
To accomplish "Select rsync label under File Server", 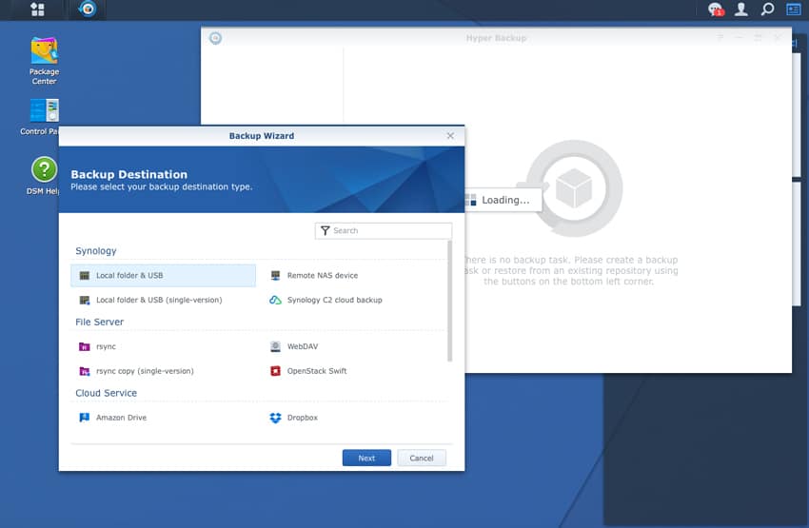I will click(106, 346).
